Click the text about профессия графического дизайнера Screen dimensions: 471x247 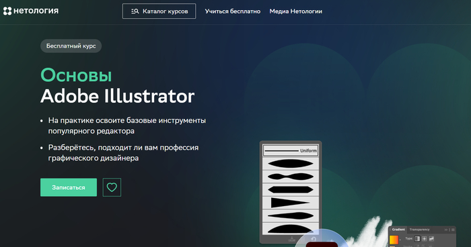tap(123, 152)
